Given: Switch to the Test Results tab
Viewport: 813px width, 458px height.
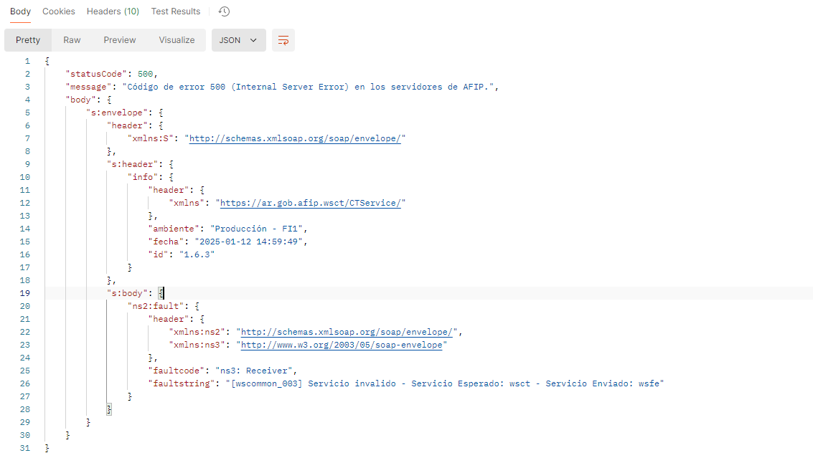Looking at the screenshot, I should [175, 11].
